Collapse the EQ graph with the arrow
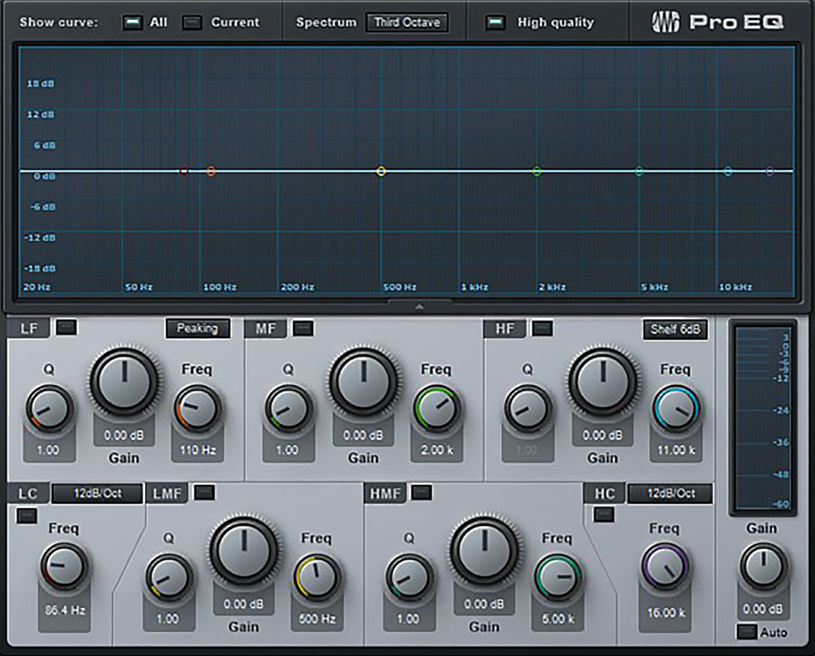 [x=419, y=306]
